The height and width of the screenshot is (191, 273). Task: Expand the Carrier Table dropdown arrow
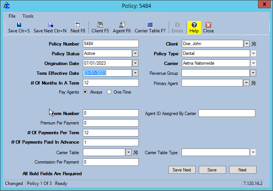tap(129, 152)
